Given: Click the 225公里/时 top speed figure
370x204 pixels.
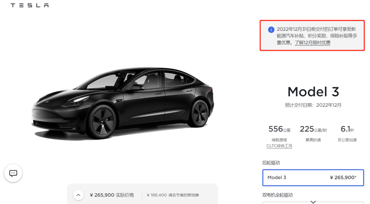Looking at the screenshot, I should click(313, 129).
